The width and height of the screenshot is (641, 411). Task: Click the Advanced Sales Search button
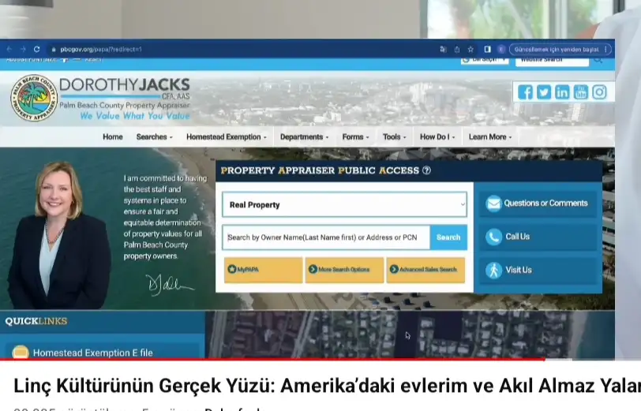pos(425,270)
